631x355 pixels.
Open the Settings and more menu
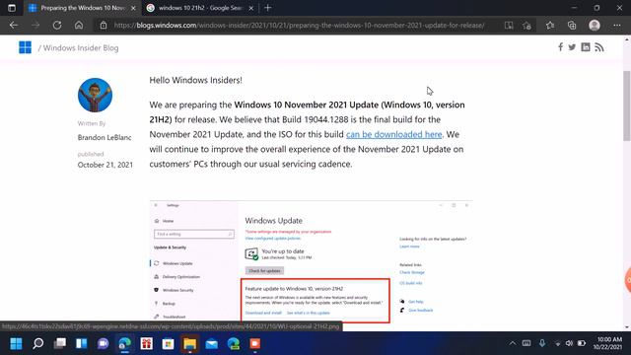click(x=617, y=26)
